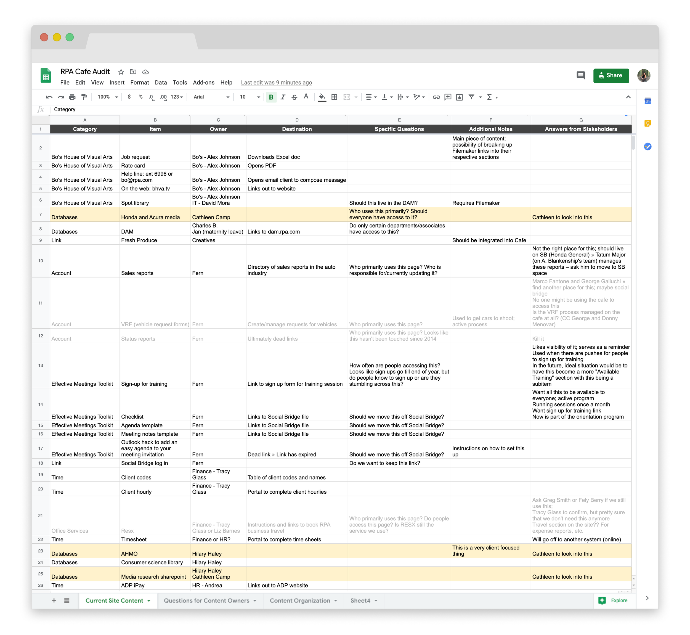Open Google Tasks side panel icon

tap(647, 146)
